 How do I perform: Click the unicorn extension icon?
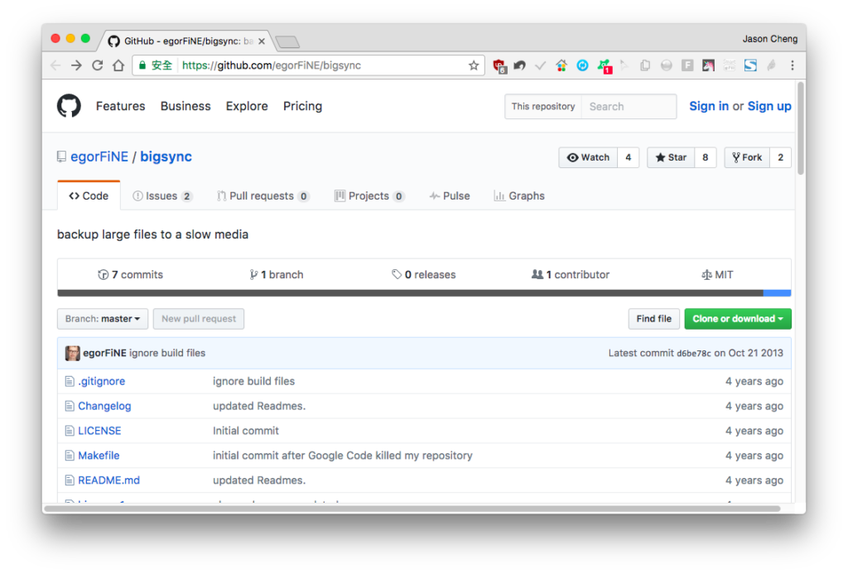[708, 65]
